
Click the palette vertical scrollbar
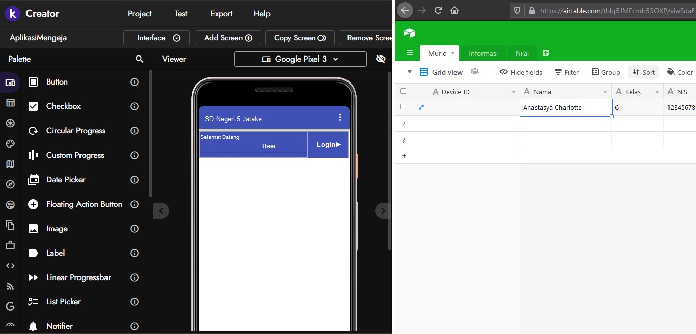150,133
